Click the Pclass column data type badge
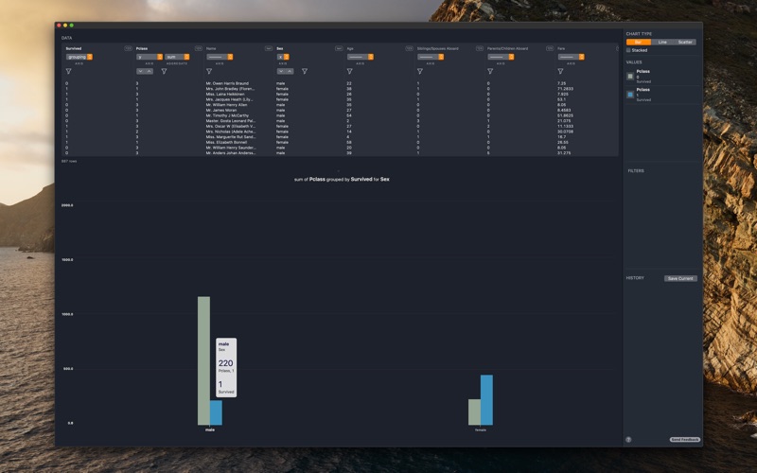The height and width of the screenshot is (473, 757). point(199,48)
